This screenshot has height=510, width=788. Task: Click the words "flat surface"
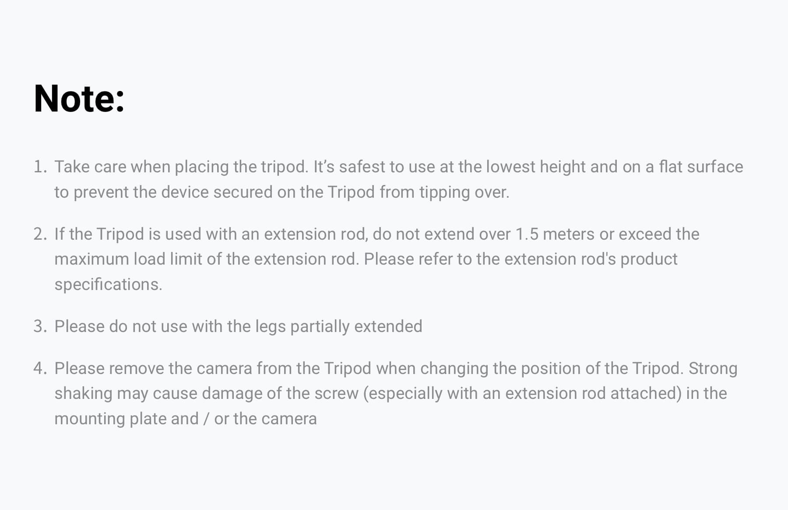[x=700, y=167]
